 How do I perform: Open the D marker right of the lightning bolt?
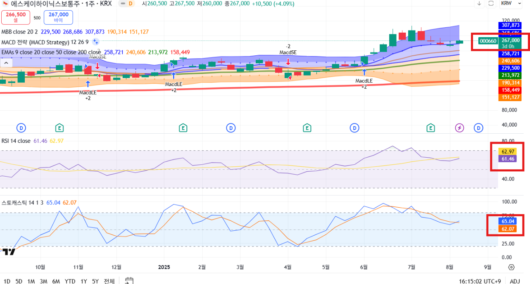click(x=479, y=128)
